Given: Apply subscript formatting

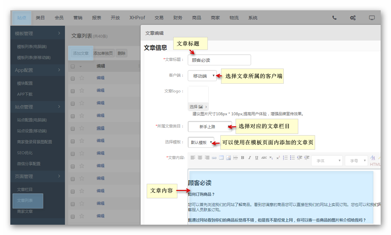Looking at the screenshot, I should pos(271,158).
